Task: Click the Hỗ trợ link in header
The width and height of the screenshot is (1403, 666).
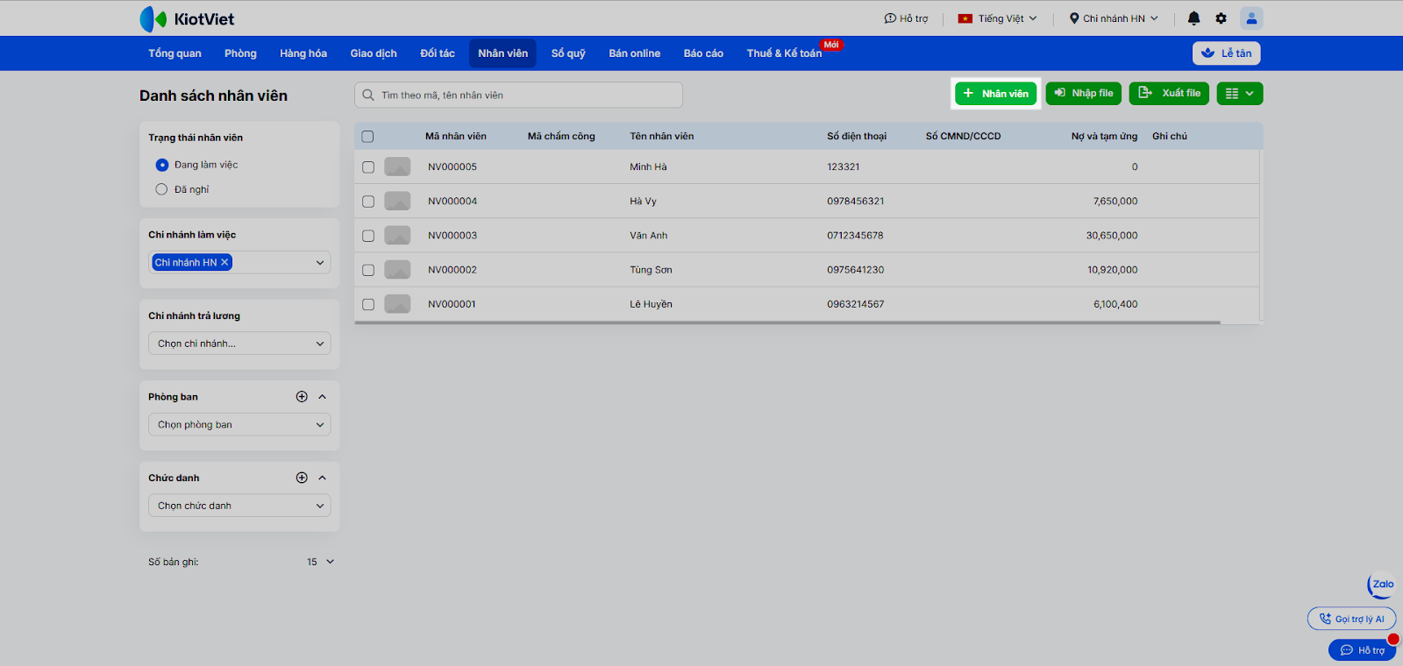Action: [906, 18]
